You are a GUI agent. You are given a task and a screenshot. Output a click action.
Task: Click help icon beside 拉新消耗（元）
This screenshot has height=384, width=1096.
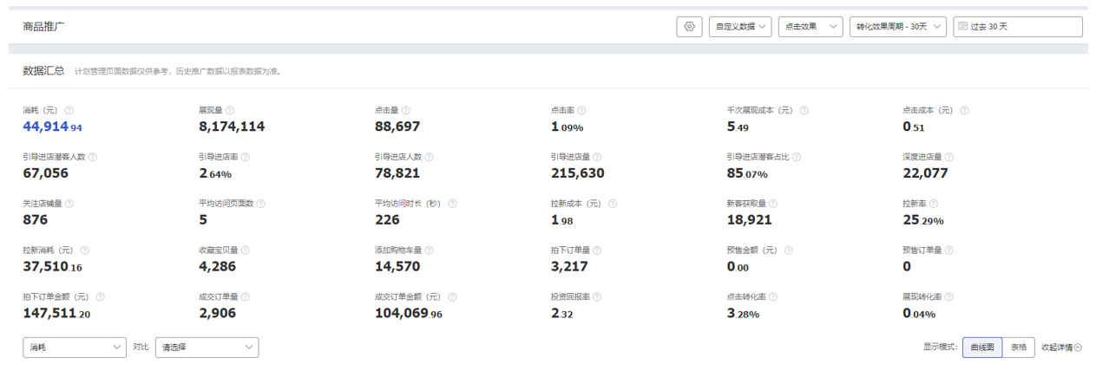[85, 250]
